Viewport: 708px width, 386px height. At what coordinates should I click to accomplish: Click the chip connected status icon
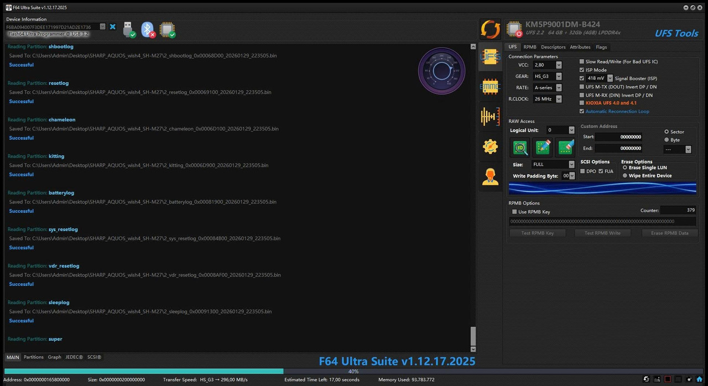(x=167, y=30)
